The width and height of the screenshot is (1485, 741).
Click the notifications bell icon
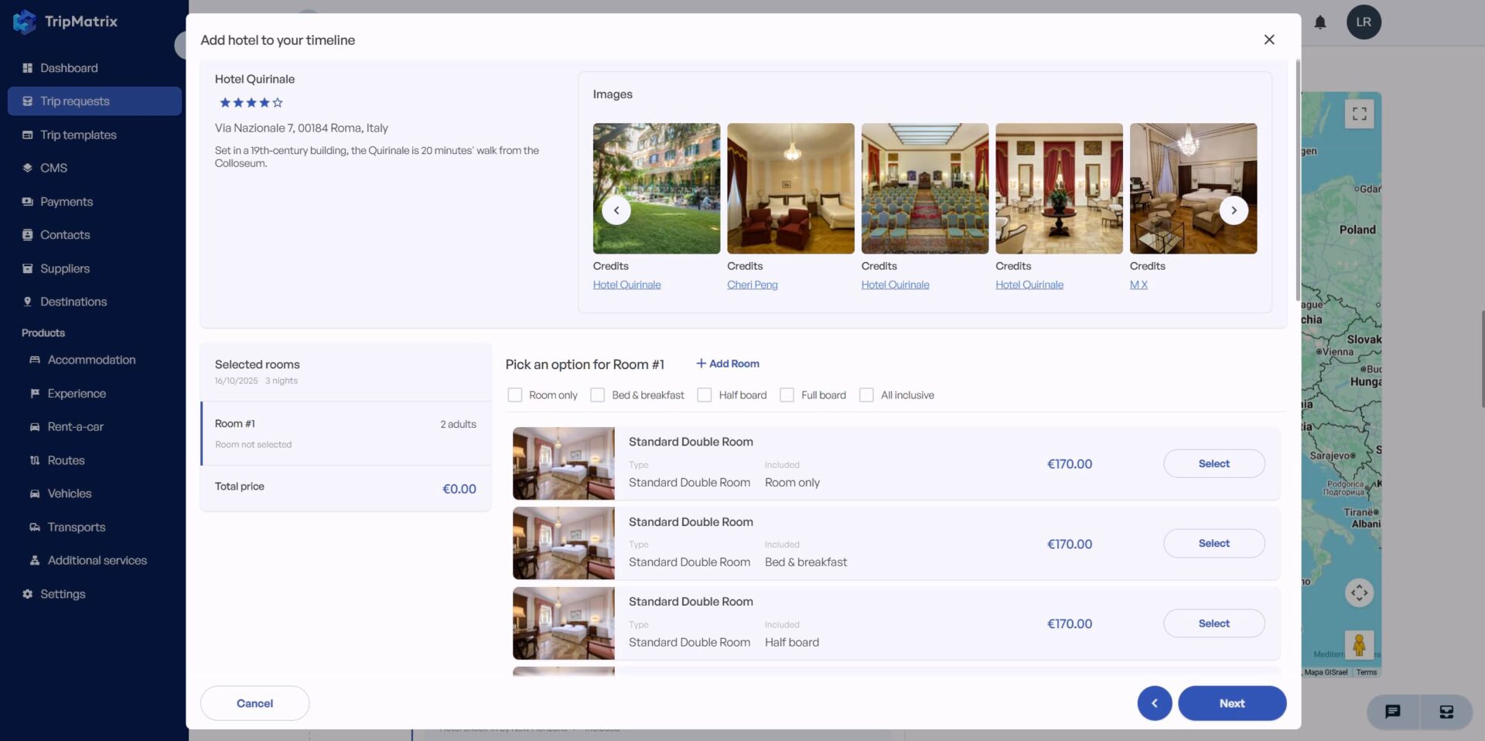(1320, 22)
